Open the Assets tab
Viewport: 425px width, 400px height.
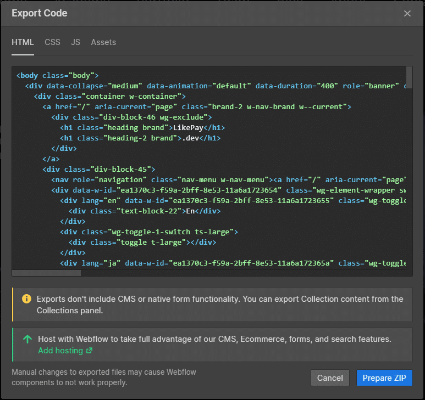tap(103, 42)
